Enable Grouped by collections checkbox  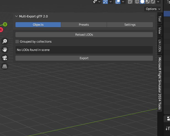click(17, 42)
